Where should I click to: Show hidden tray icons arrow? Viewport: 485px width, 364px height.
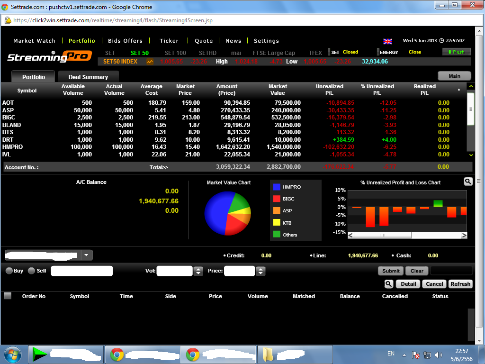404,355
